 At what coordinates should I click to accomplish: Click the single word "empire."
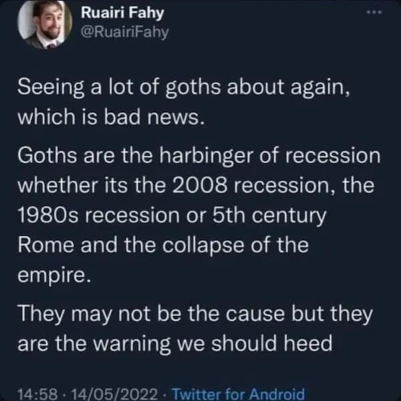click(53, 276)
